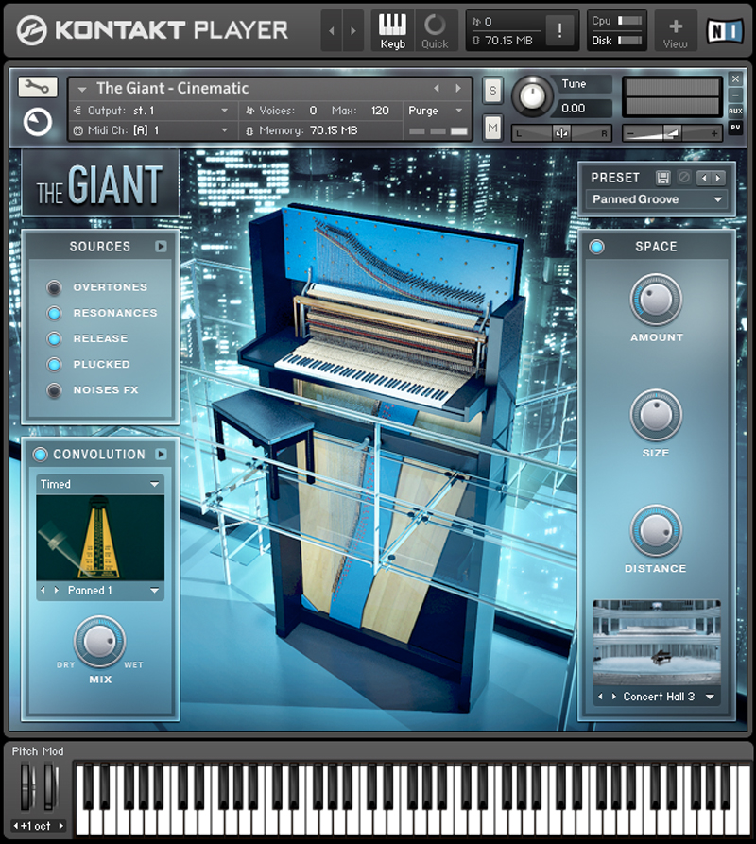Viewport: 756px width, 844px height.
Task: Click the Mod wheel
Action: click(x=50, y=785)
